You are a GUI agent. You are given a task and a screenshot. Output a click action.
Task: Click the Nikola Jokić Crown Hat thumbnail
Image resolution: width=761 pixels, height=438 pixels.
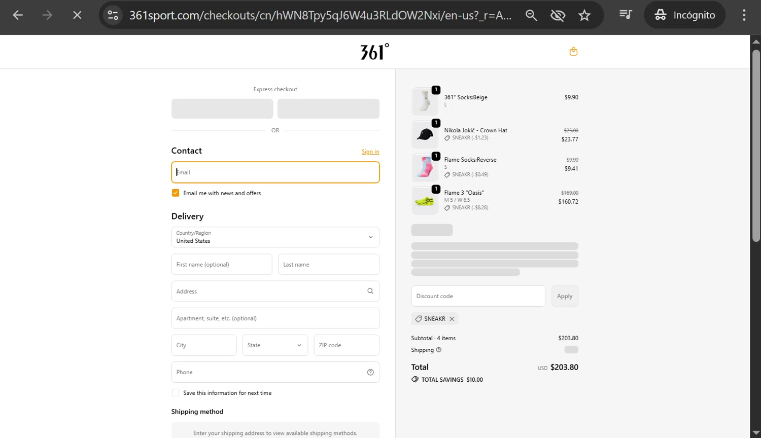tap(425, 134)
